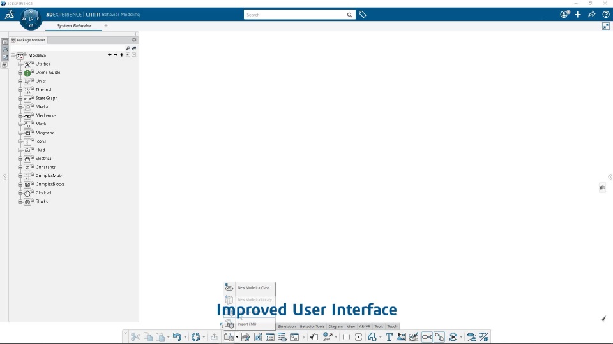
Task: Click the Cut scissors icon in bottom toolbar
Action: [135, 337]
